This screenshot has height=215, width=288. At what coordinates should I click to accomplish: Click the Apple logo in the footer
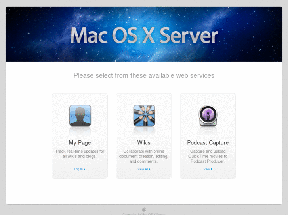pyautogui.click(x=144, y=209)
